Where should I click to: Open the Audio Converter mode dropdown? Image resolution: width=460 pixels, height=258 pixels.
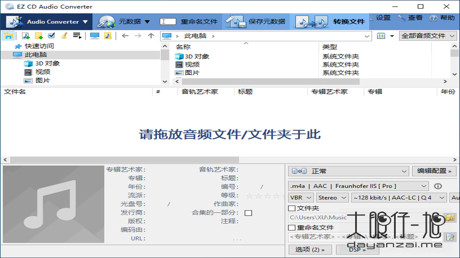click(46, 21)
